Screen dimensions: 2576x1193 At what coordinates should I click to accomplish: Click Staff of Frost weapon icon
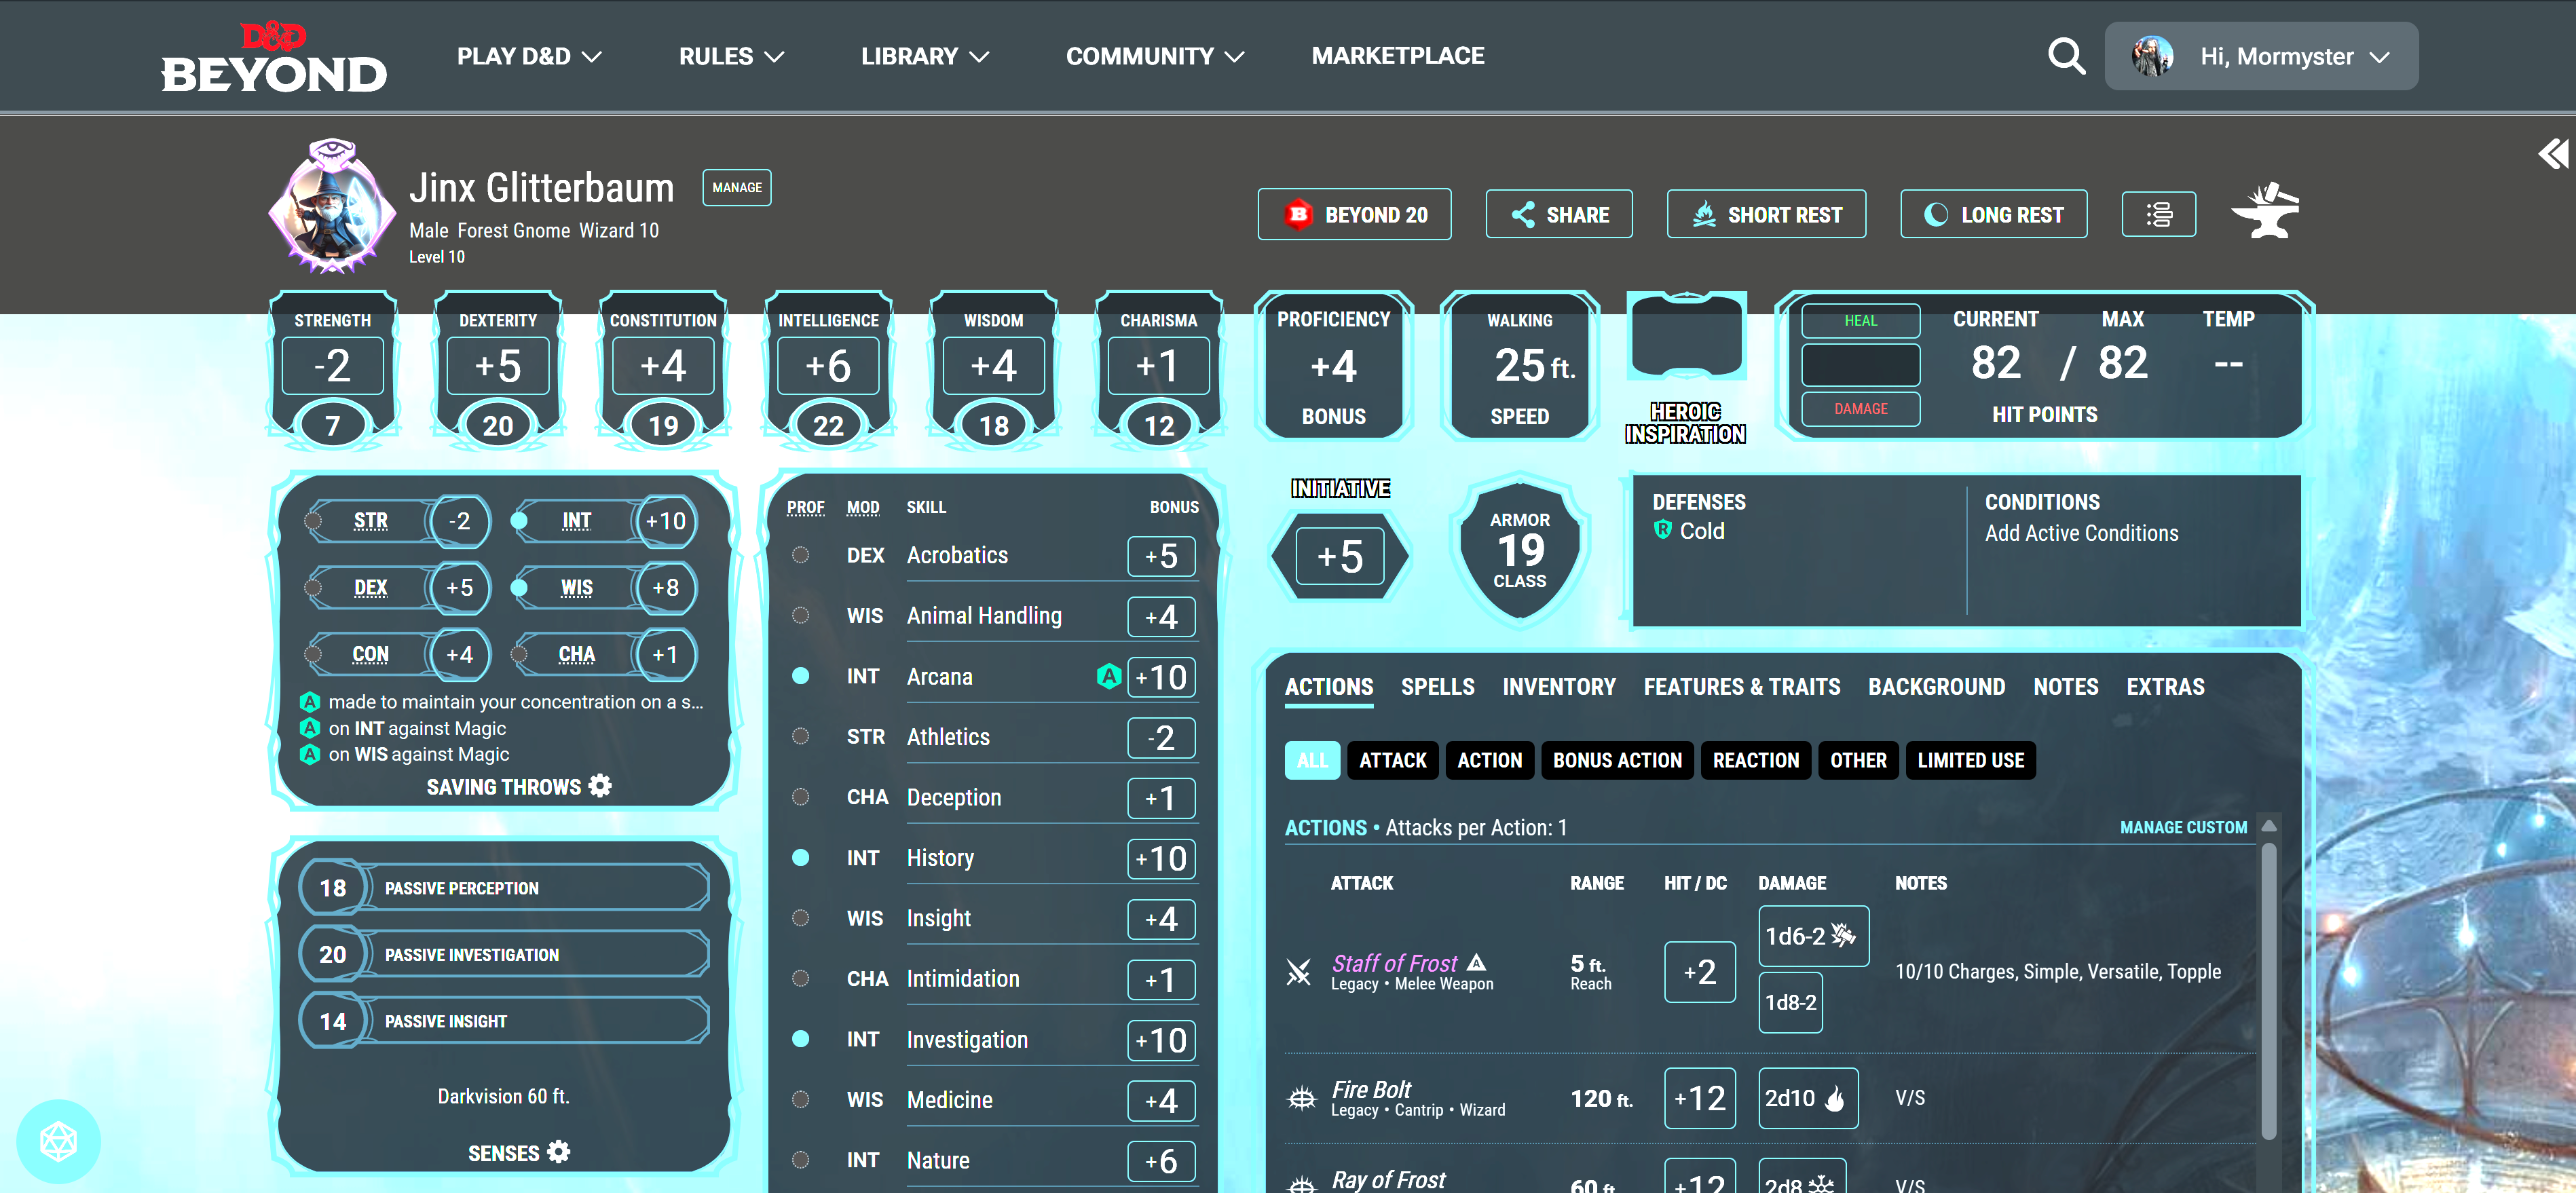[1298, 971]
